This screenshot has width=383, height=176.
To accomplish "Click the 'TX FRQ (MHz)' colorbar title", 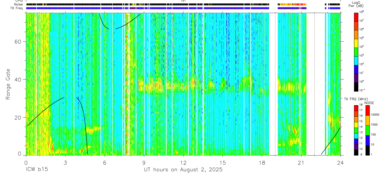I will tap(355, 99).
